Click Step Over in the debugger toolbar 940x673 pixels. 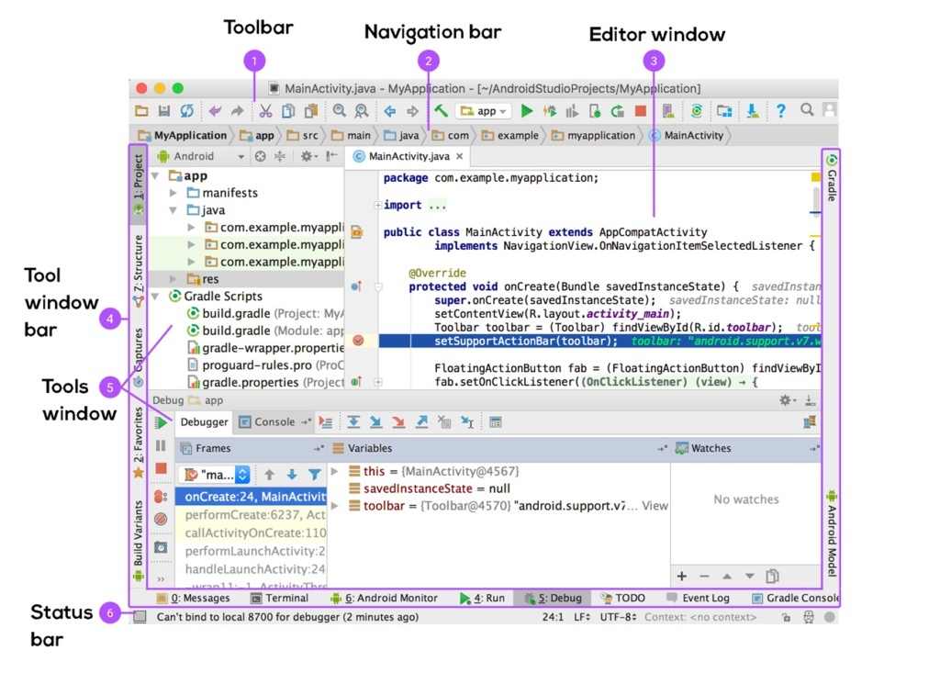tap(353, 422)
